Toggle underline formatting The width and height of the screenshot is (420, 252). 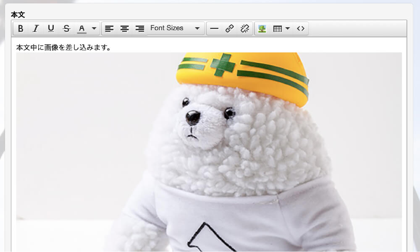click(51, 29)
